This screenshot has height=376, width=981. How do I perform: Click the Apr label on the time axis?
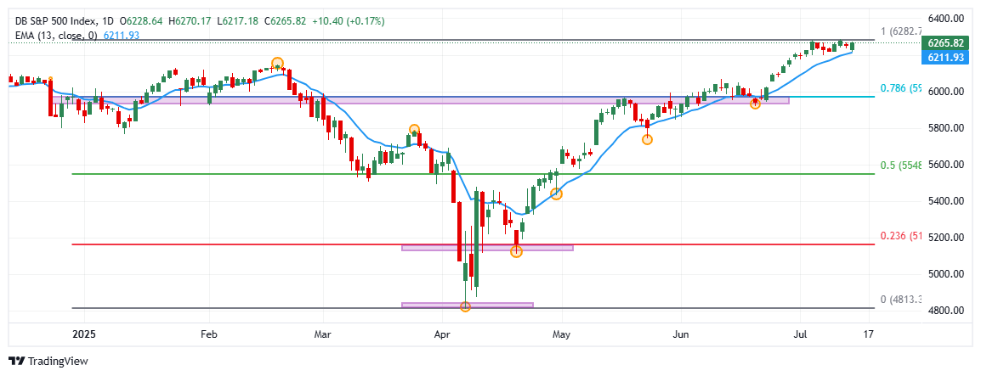[443, 334]
